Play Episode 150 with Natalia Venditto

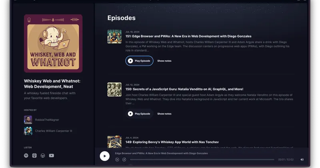click(x=139, y=114)
